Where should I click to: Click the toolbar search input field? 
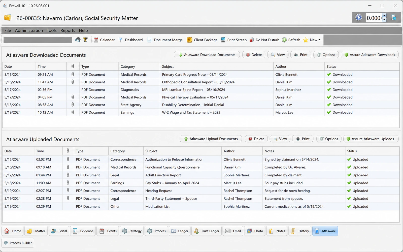pyautogui.click(x=38, y=40)
